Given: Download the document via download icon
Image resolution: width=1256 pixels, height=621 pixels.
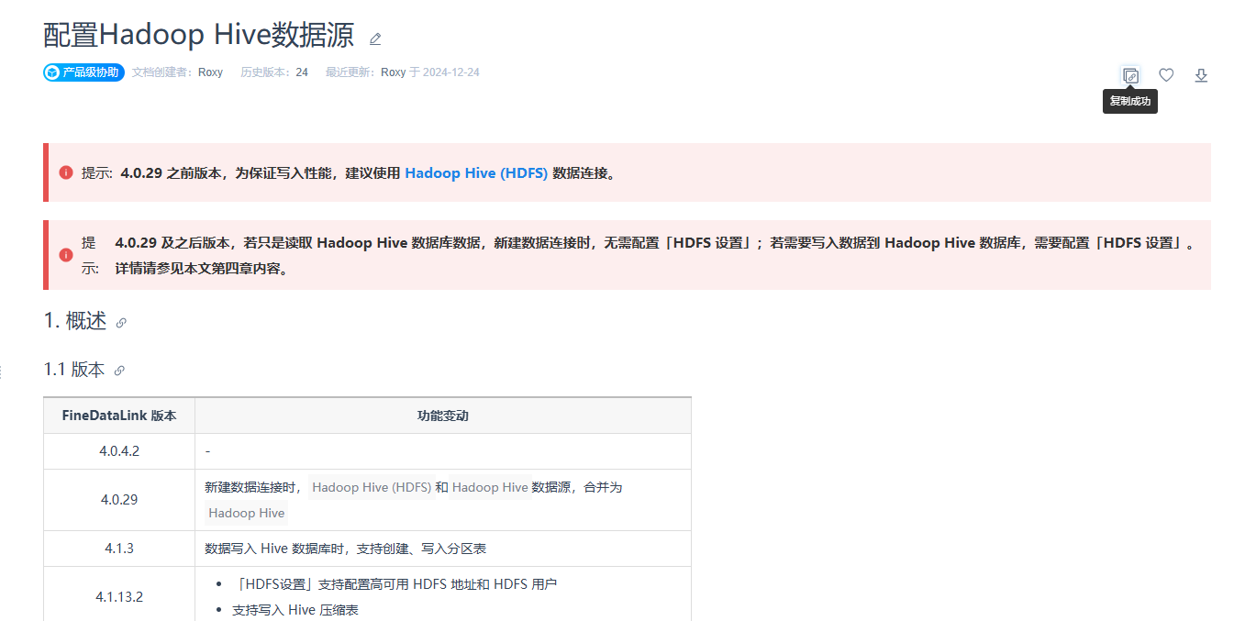Looking at the screenshot, I should (1201, 75).
